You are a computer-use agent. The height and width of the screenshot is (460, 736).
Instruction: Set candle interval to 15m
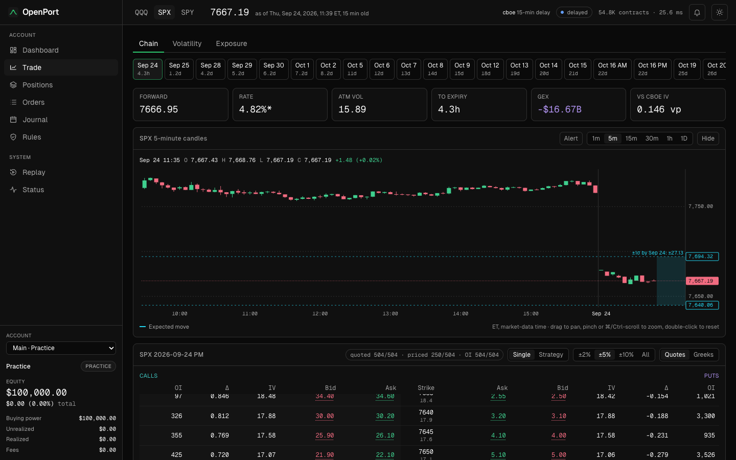[x=631, y=139]
